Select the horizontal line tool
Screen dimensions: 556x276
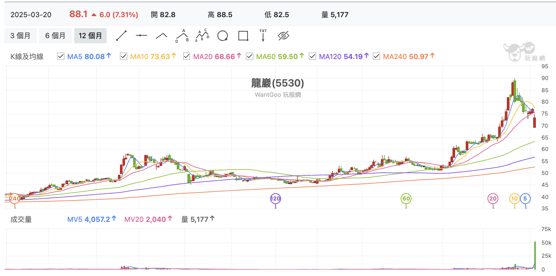click(141, 35)
